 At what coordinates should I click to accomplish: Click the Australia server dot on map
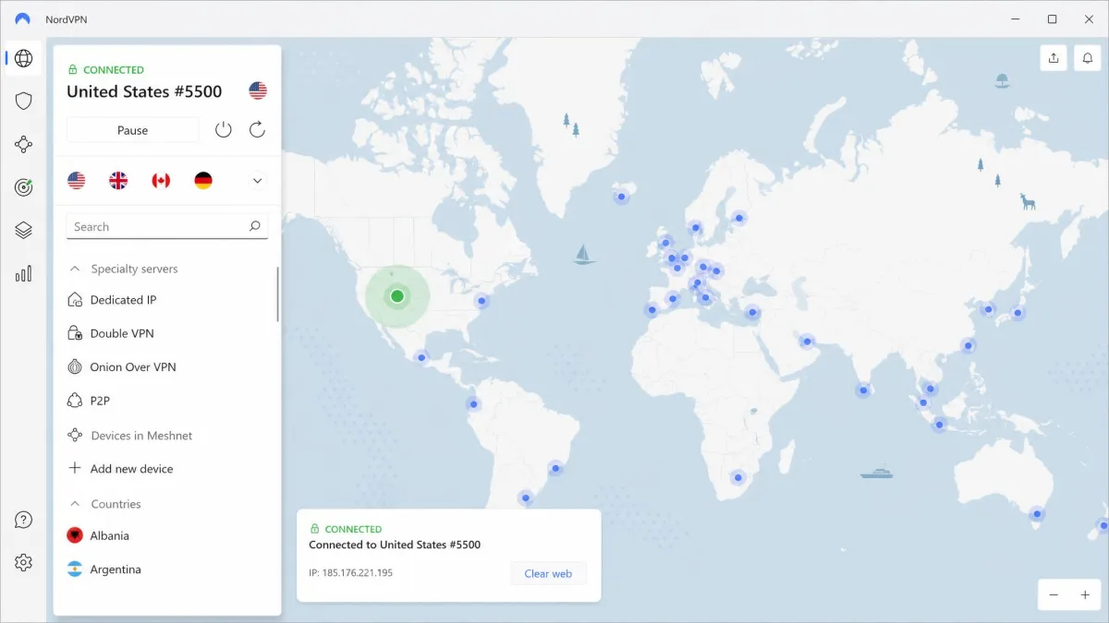point(1037,514)
